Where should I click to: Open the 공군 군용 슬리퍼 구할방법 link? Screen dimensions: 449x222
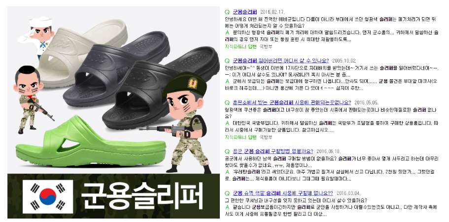273,151
